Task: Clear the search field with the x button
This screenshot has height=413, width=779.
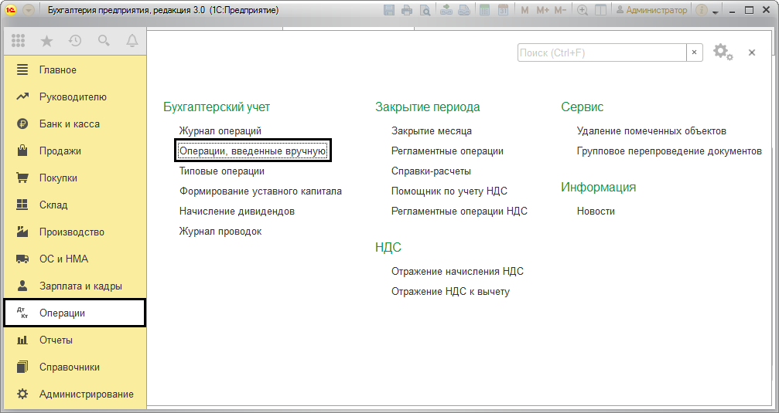Action: click(695, 52)
